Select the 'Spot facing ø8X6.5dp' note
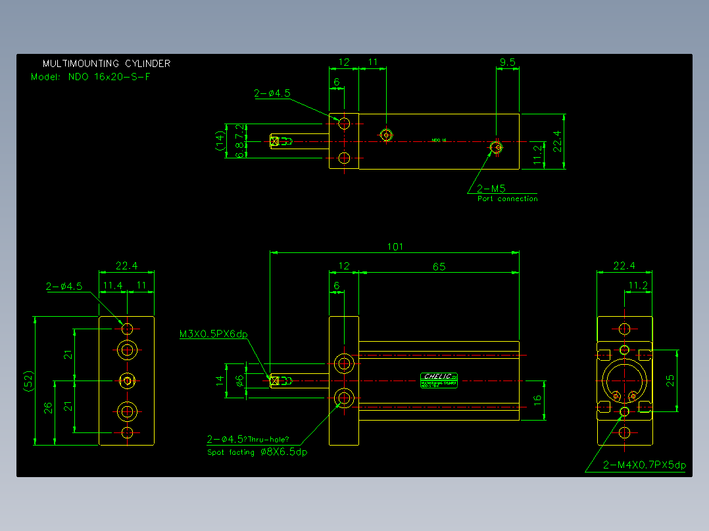The height and width of the screenshot is (531, 709). point(257,452)
